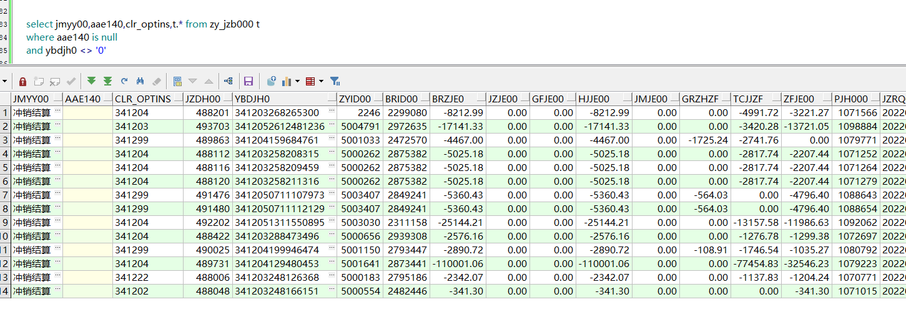The width and height of the screenshot is (906, 317).
Task: Click the purple save results icon
Action: (248, 81)
